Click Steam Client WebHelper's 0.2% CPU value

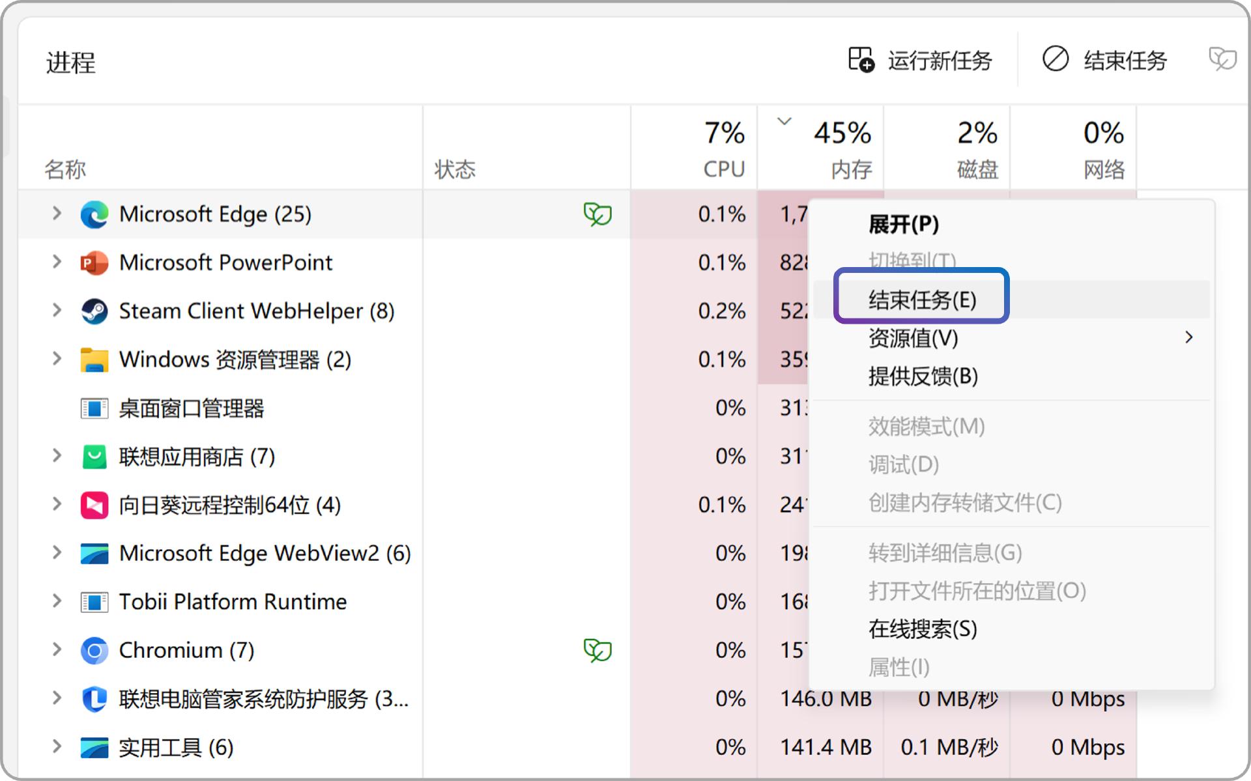coord(721,311)
